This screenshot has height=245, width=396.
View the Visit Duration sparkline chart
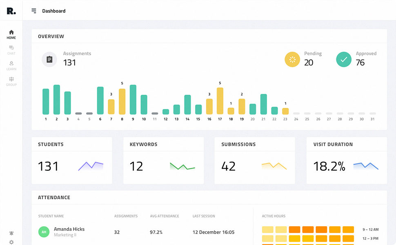pyautogui.click(x=366, y=166)
